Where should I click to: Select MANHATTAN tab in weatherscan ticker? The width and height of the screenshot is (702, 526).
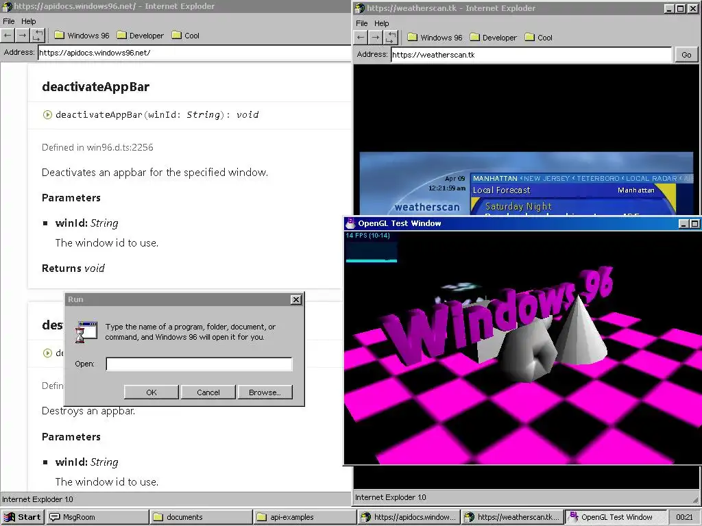tap(495, 179)
